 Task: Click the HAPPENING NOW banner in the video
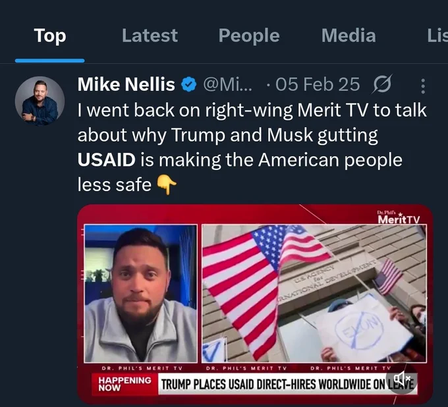(125, 384)
